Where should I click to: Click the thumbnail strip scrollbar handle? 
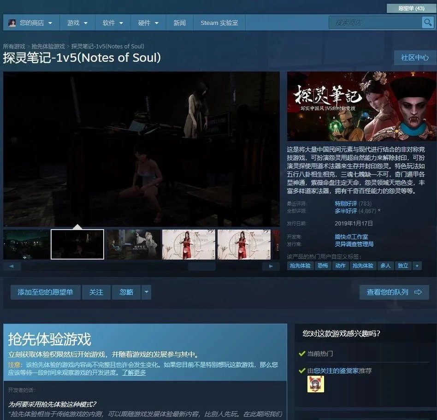point(202,266)
